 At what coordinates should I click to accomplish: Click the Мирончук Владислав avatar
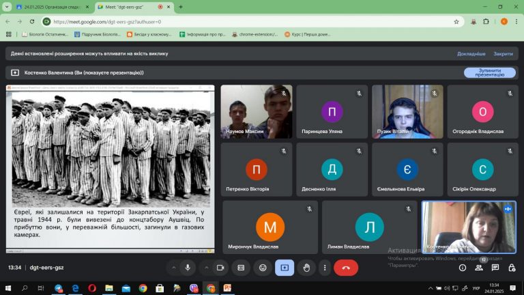[x=270, y=227]
